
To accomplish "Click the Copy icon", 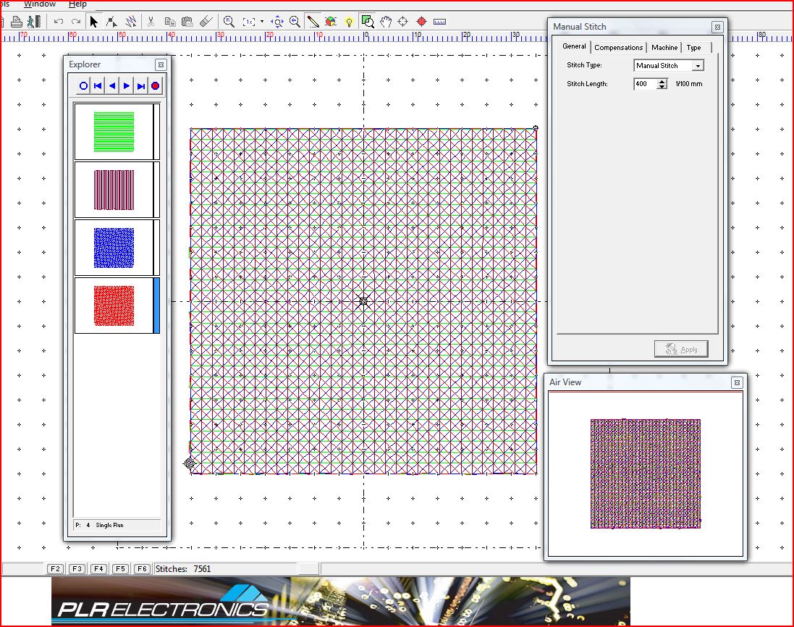I will [170, 22].
